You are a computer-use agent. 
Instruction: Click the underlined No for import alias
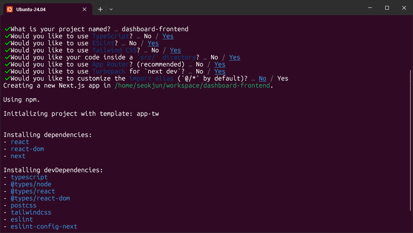tap(262, 78)
